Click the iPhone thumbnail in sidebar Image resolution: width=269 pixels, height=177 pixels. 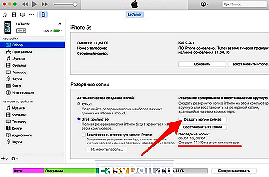pos(8,27)
